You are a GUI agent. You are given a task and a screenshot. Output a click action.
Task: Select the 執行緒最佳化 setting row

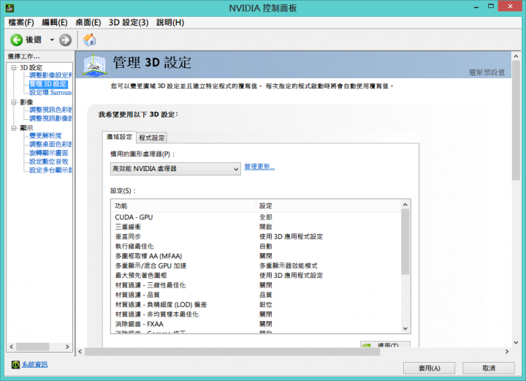coord(256,246)
